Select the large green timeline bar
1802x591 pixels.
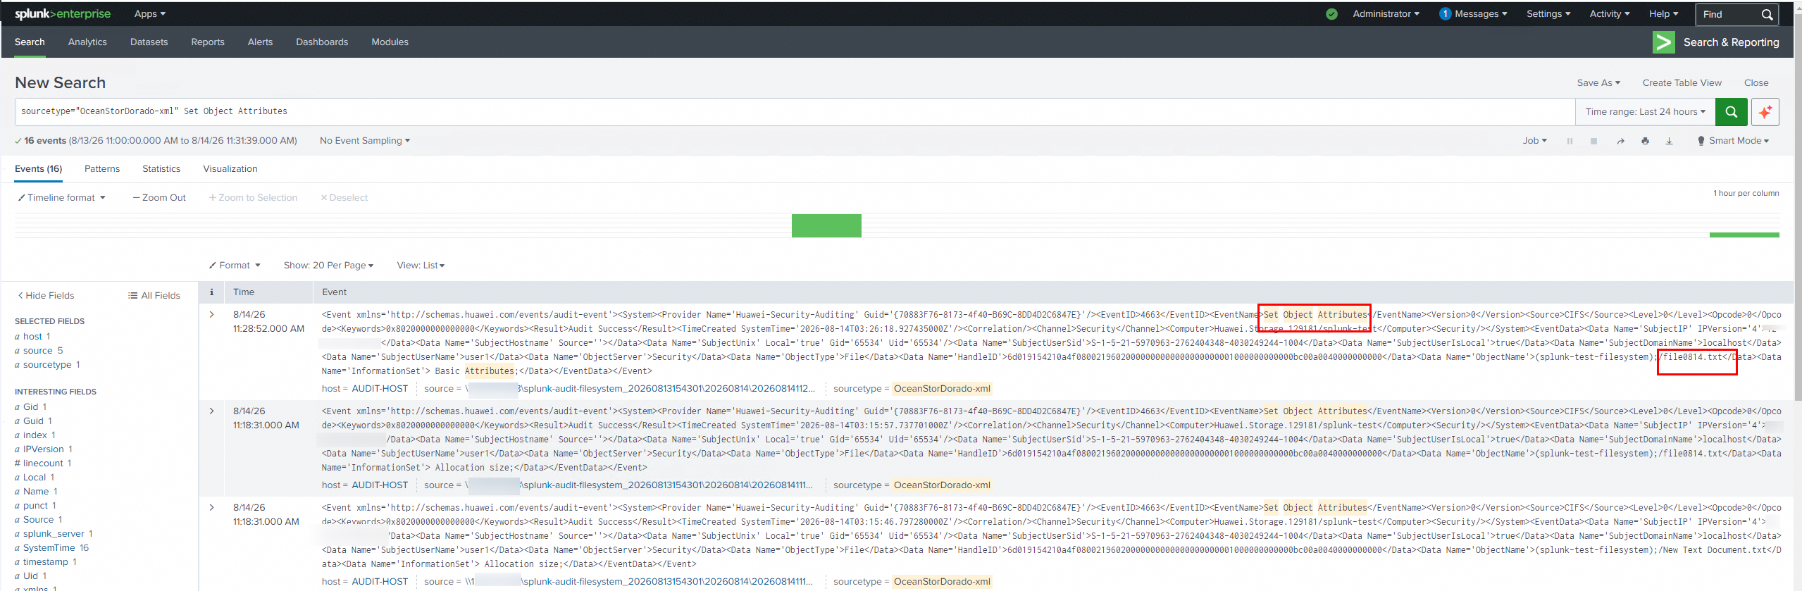[x=826, y=226]
